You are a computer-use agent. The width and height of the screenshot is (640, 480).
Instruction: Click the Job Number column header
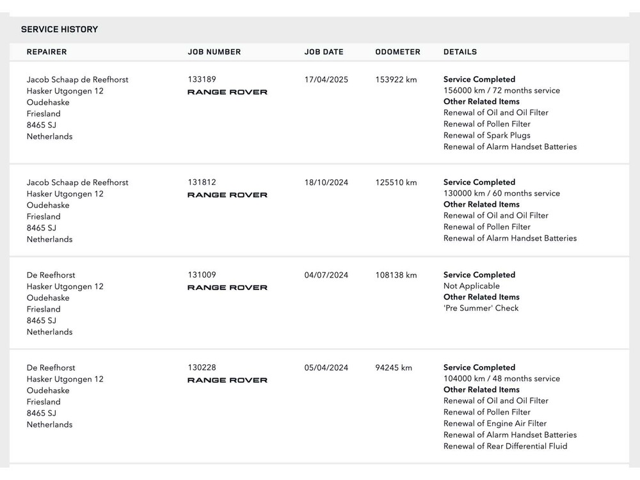[214, 52]
